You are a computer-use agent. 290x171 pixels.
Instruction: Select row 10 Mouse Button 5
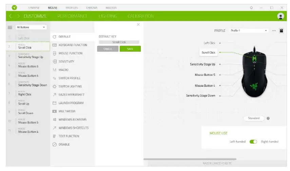pos(28,121)
